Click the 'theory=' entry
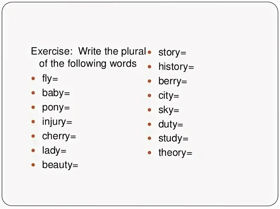Image resolution: width=280 pixels, height=209 pixels. [x=175, y=153]
